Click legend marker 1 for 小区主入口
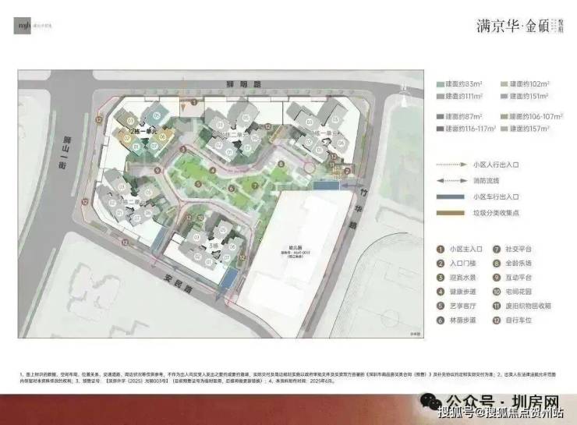 click(442, 250)
